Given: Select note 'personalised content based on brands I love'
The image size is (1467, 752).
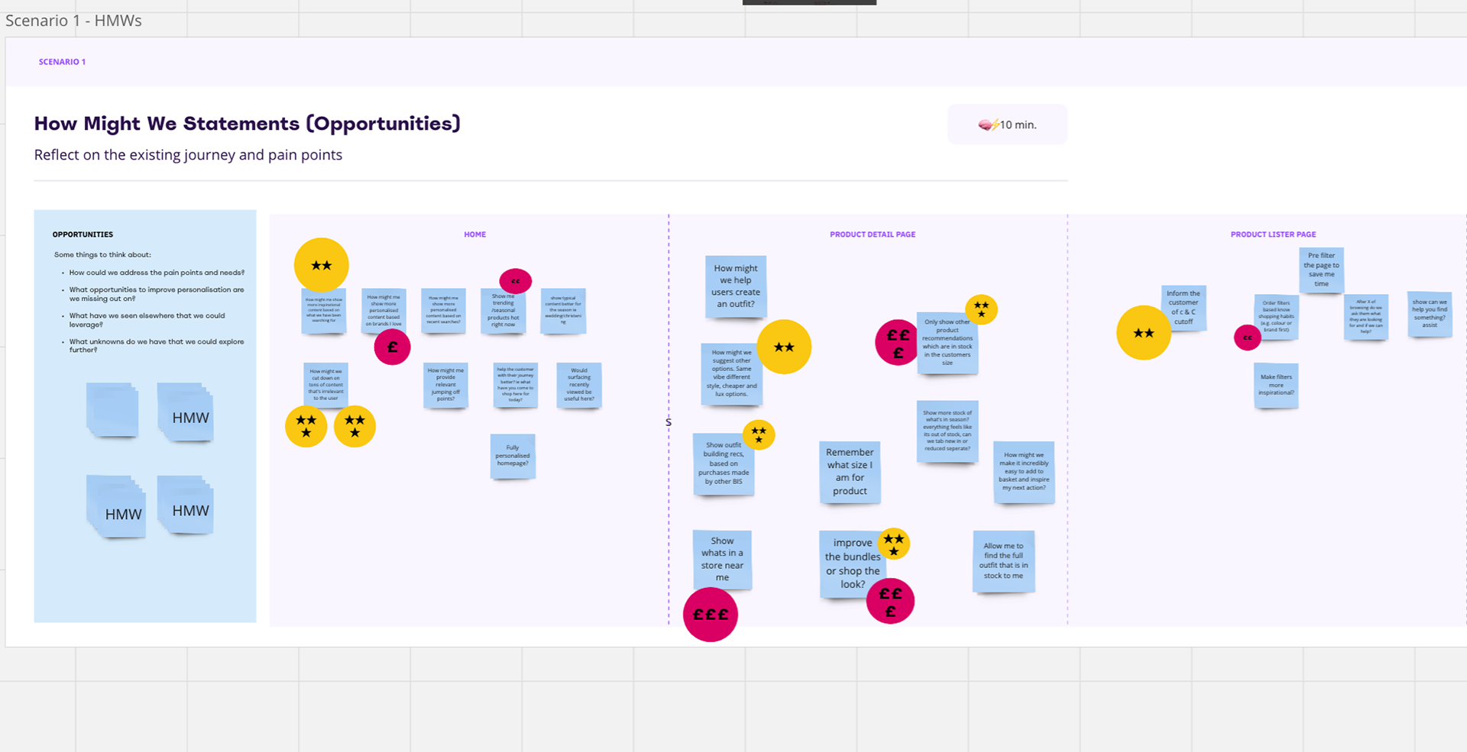Looking at the screenshot, I should coord(384,311).
